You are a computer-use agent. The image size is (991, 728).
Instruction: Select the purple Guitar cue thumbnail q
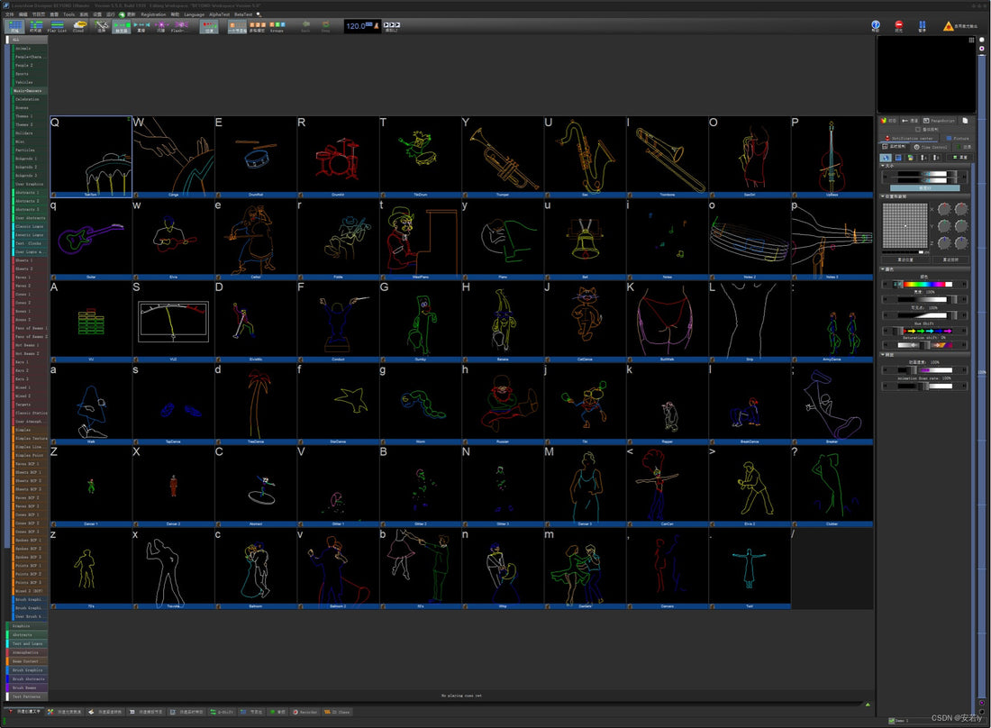pos(91,238)
